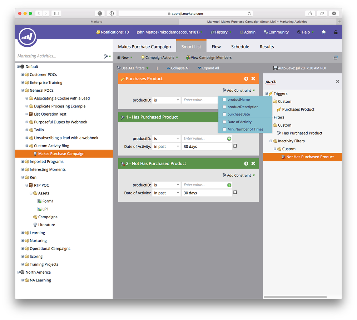Delete the Not Has Purchased Product filter
Viewport: 357px width, 320px height.
(x=253, y=163)
